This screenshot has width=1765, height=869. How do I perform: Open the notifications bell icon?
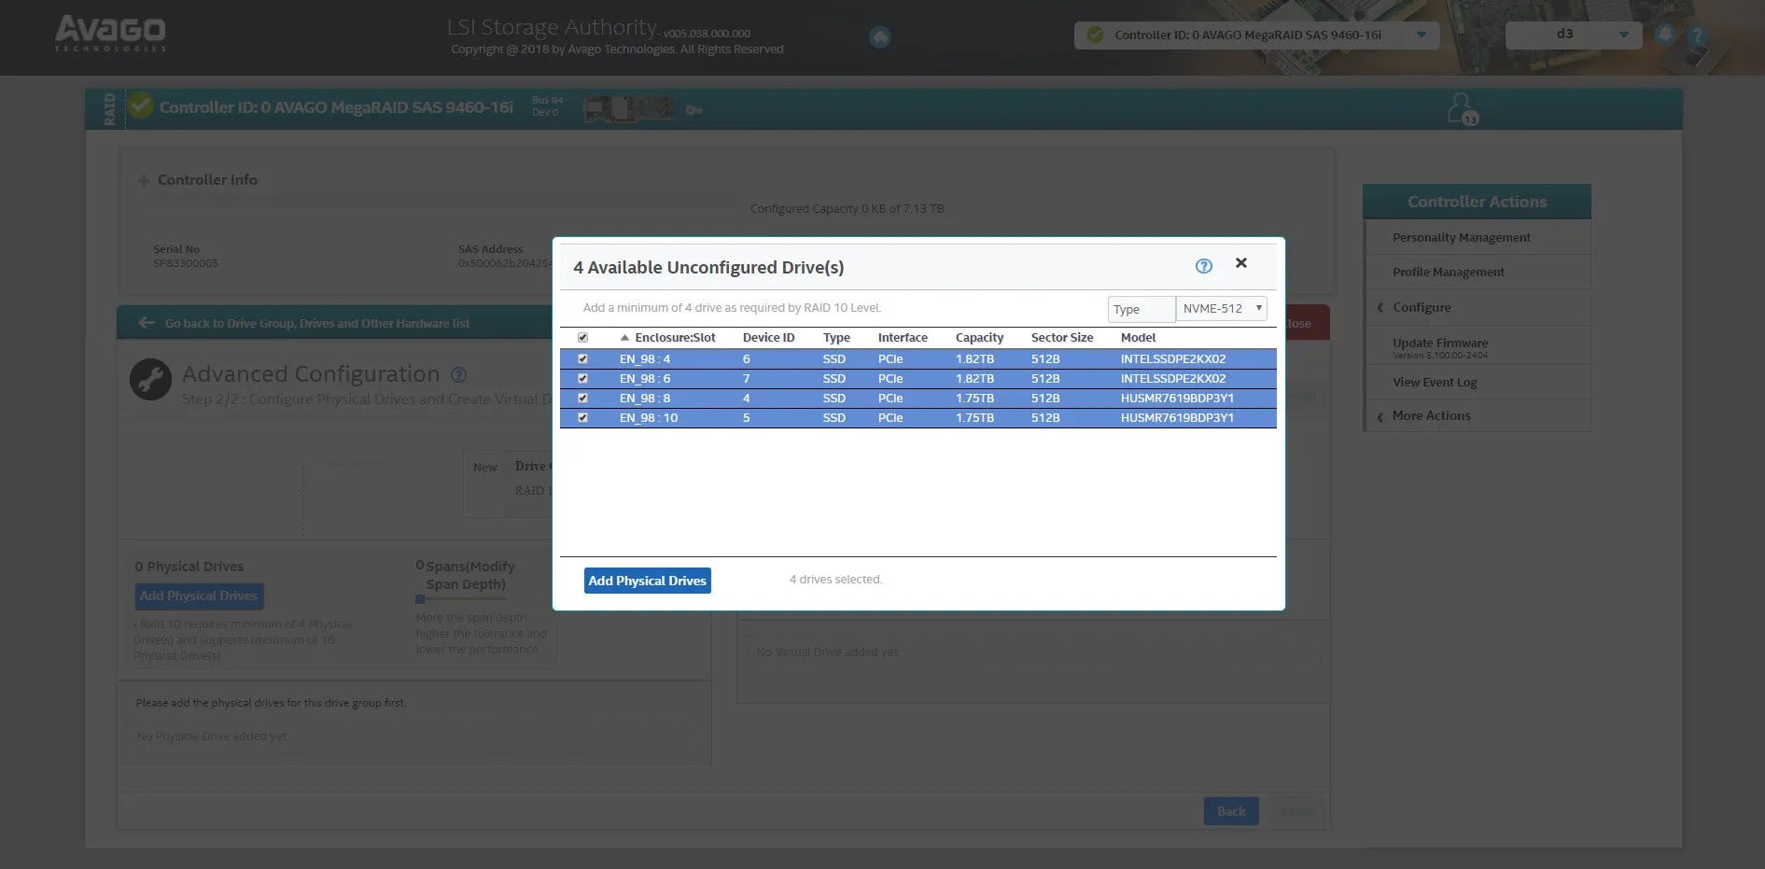pos(1664,35)
